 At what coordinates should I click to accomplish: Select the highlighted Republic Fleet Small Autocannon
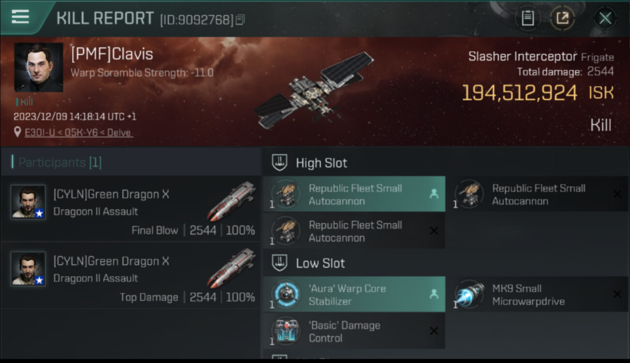(354, 194)
